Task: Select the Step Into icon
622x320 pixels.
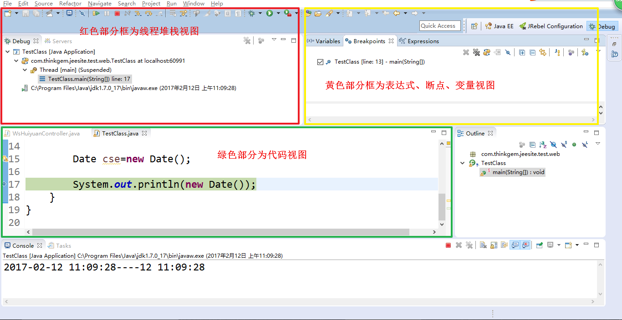Action: click(x=138, y=14)
